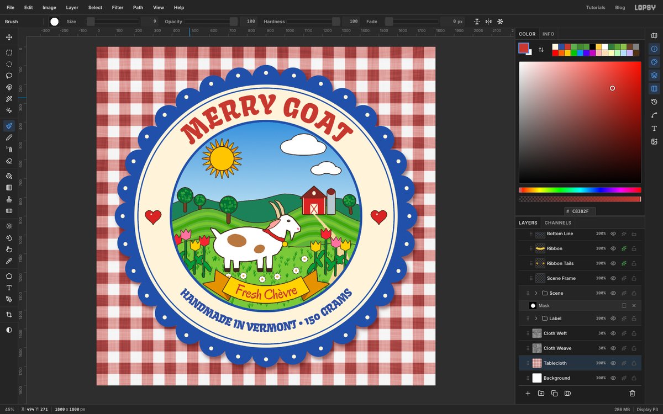Screen dimensions: 663x414
Task: Select the Rectangular Marquee tool
Action: [9, 52]
